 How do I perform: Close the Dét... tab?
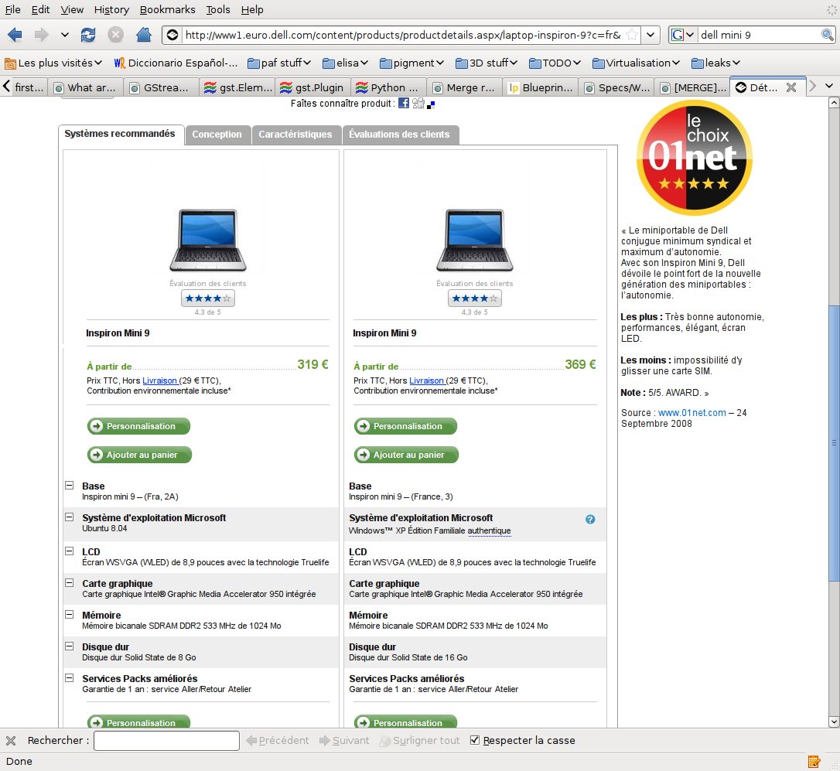(x=790, y=87)
